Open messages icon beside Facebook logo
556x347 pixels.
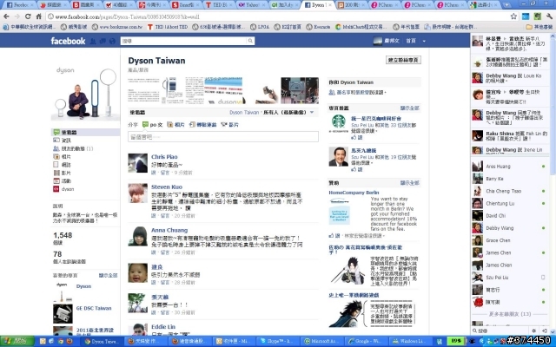(103, 42)
